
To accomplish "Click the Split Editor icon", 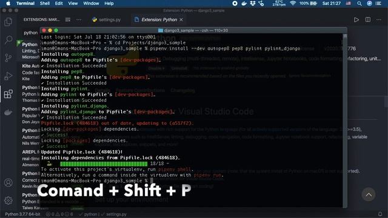I will (368, 19).
